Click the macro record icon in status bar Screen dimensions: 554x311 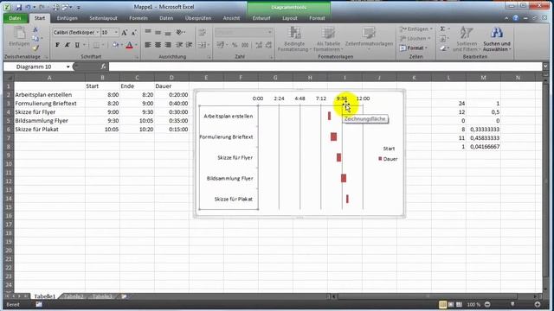click(39, 304)
